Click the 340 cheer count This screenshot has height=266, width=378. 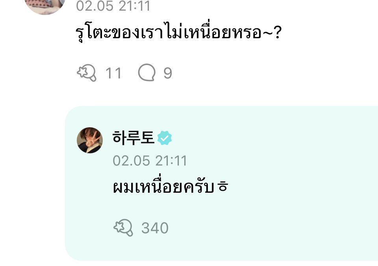coord(155,228)
